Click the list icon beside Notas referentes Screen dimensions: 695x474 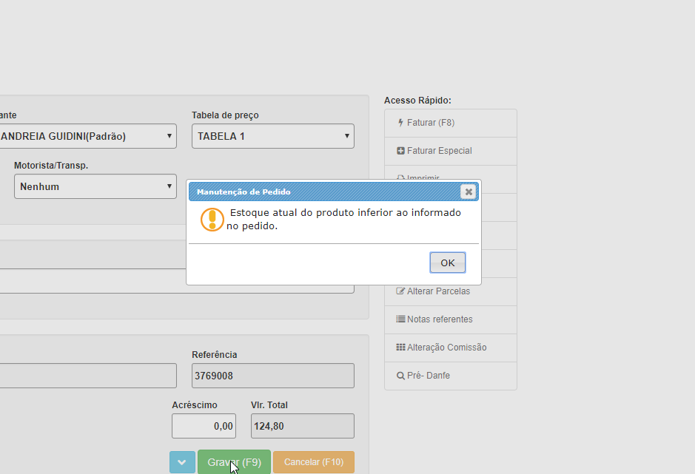pyautogui.click(x=400, y=319)
